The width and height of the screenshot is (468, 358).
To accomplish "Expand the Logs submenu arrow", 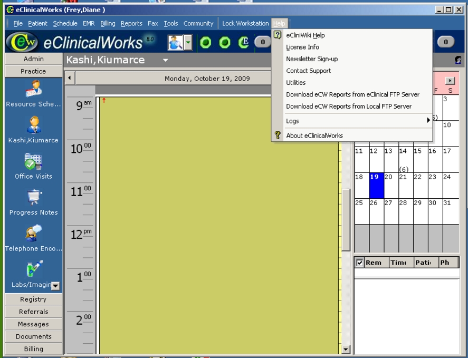I will tap(428, 120).
